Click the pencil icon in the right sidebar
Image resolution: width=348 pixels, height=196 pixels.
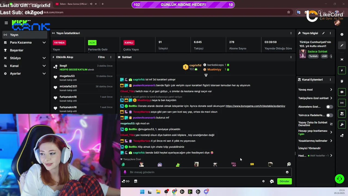[x=342, y=45]
